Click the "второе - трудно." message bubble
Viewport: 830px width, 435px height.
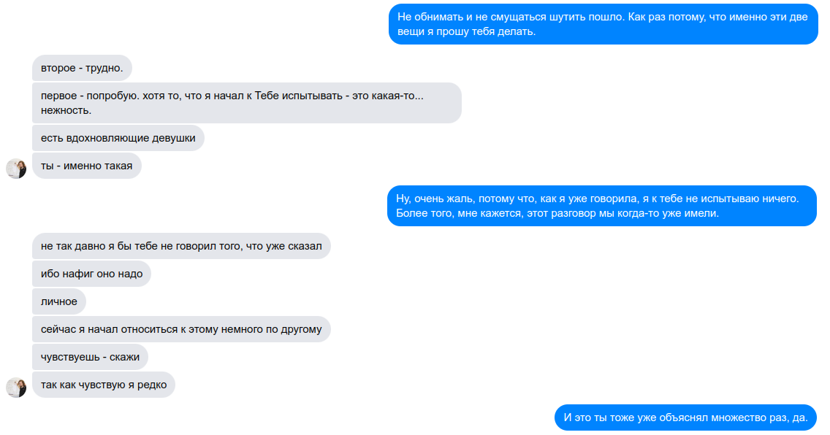pos(82,69)
